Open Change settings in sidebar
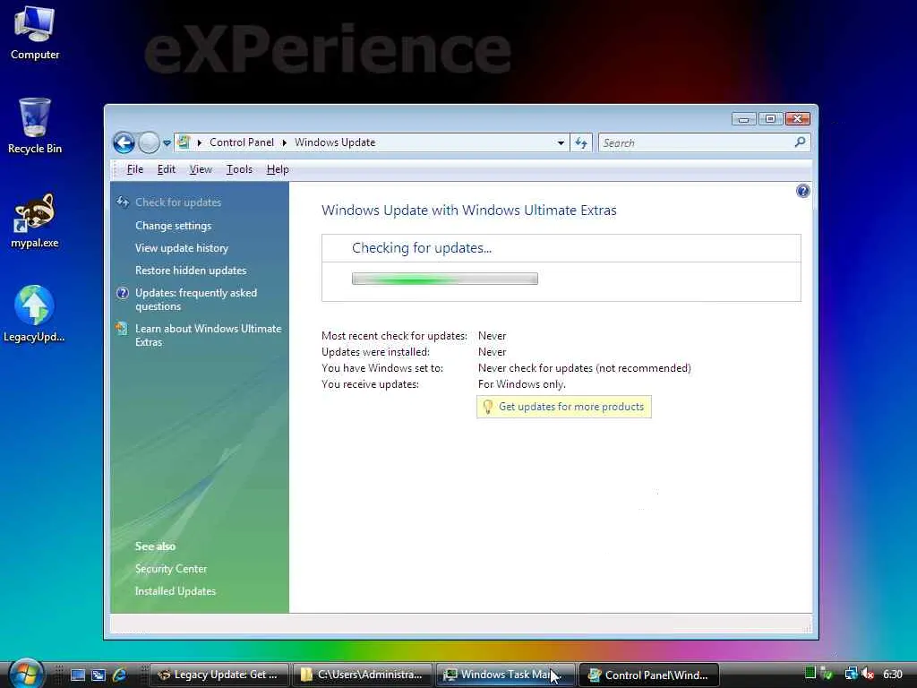The image size is (917, 688). (x=173, y=226)
